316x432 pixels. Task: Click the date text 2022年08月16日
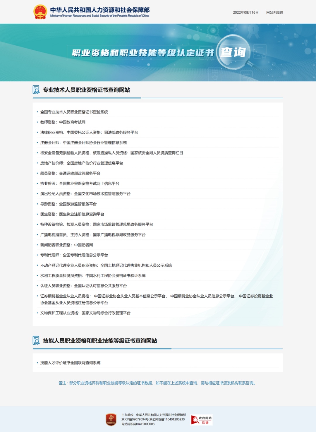246,13
